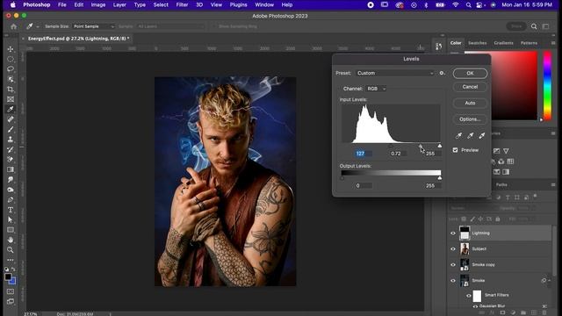562x316 pixels.
Task: Toggle the Preview checkbox in Levels
Action: 455,150
